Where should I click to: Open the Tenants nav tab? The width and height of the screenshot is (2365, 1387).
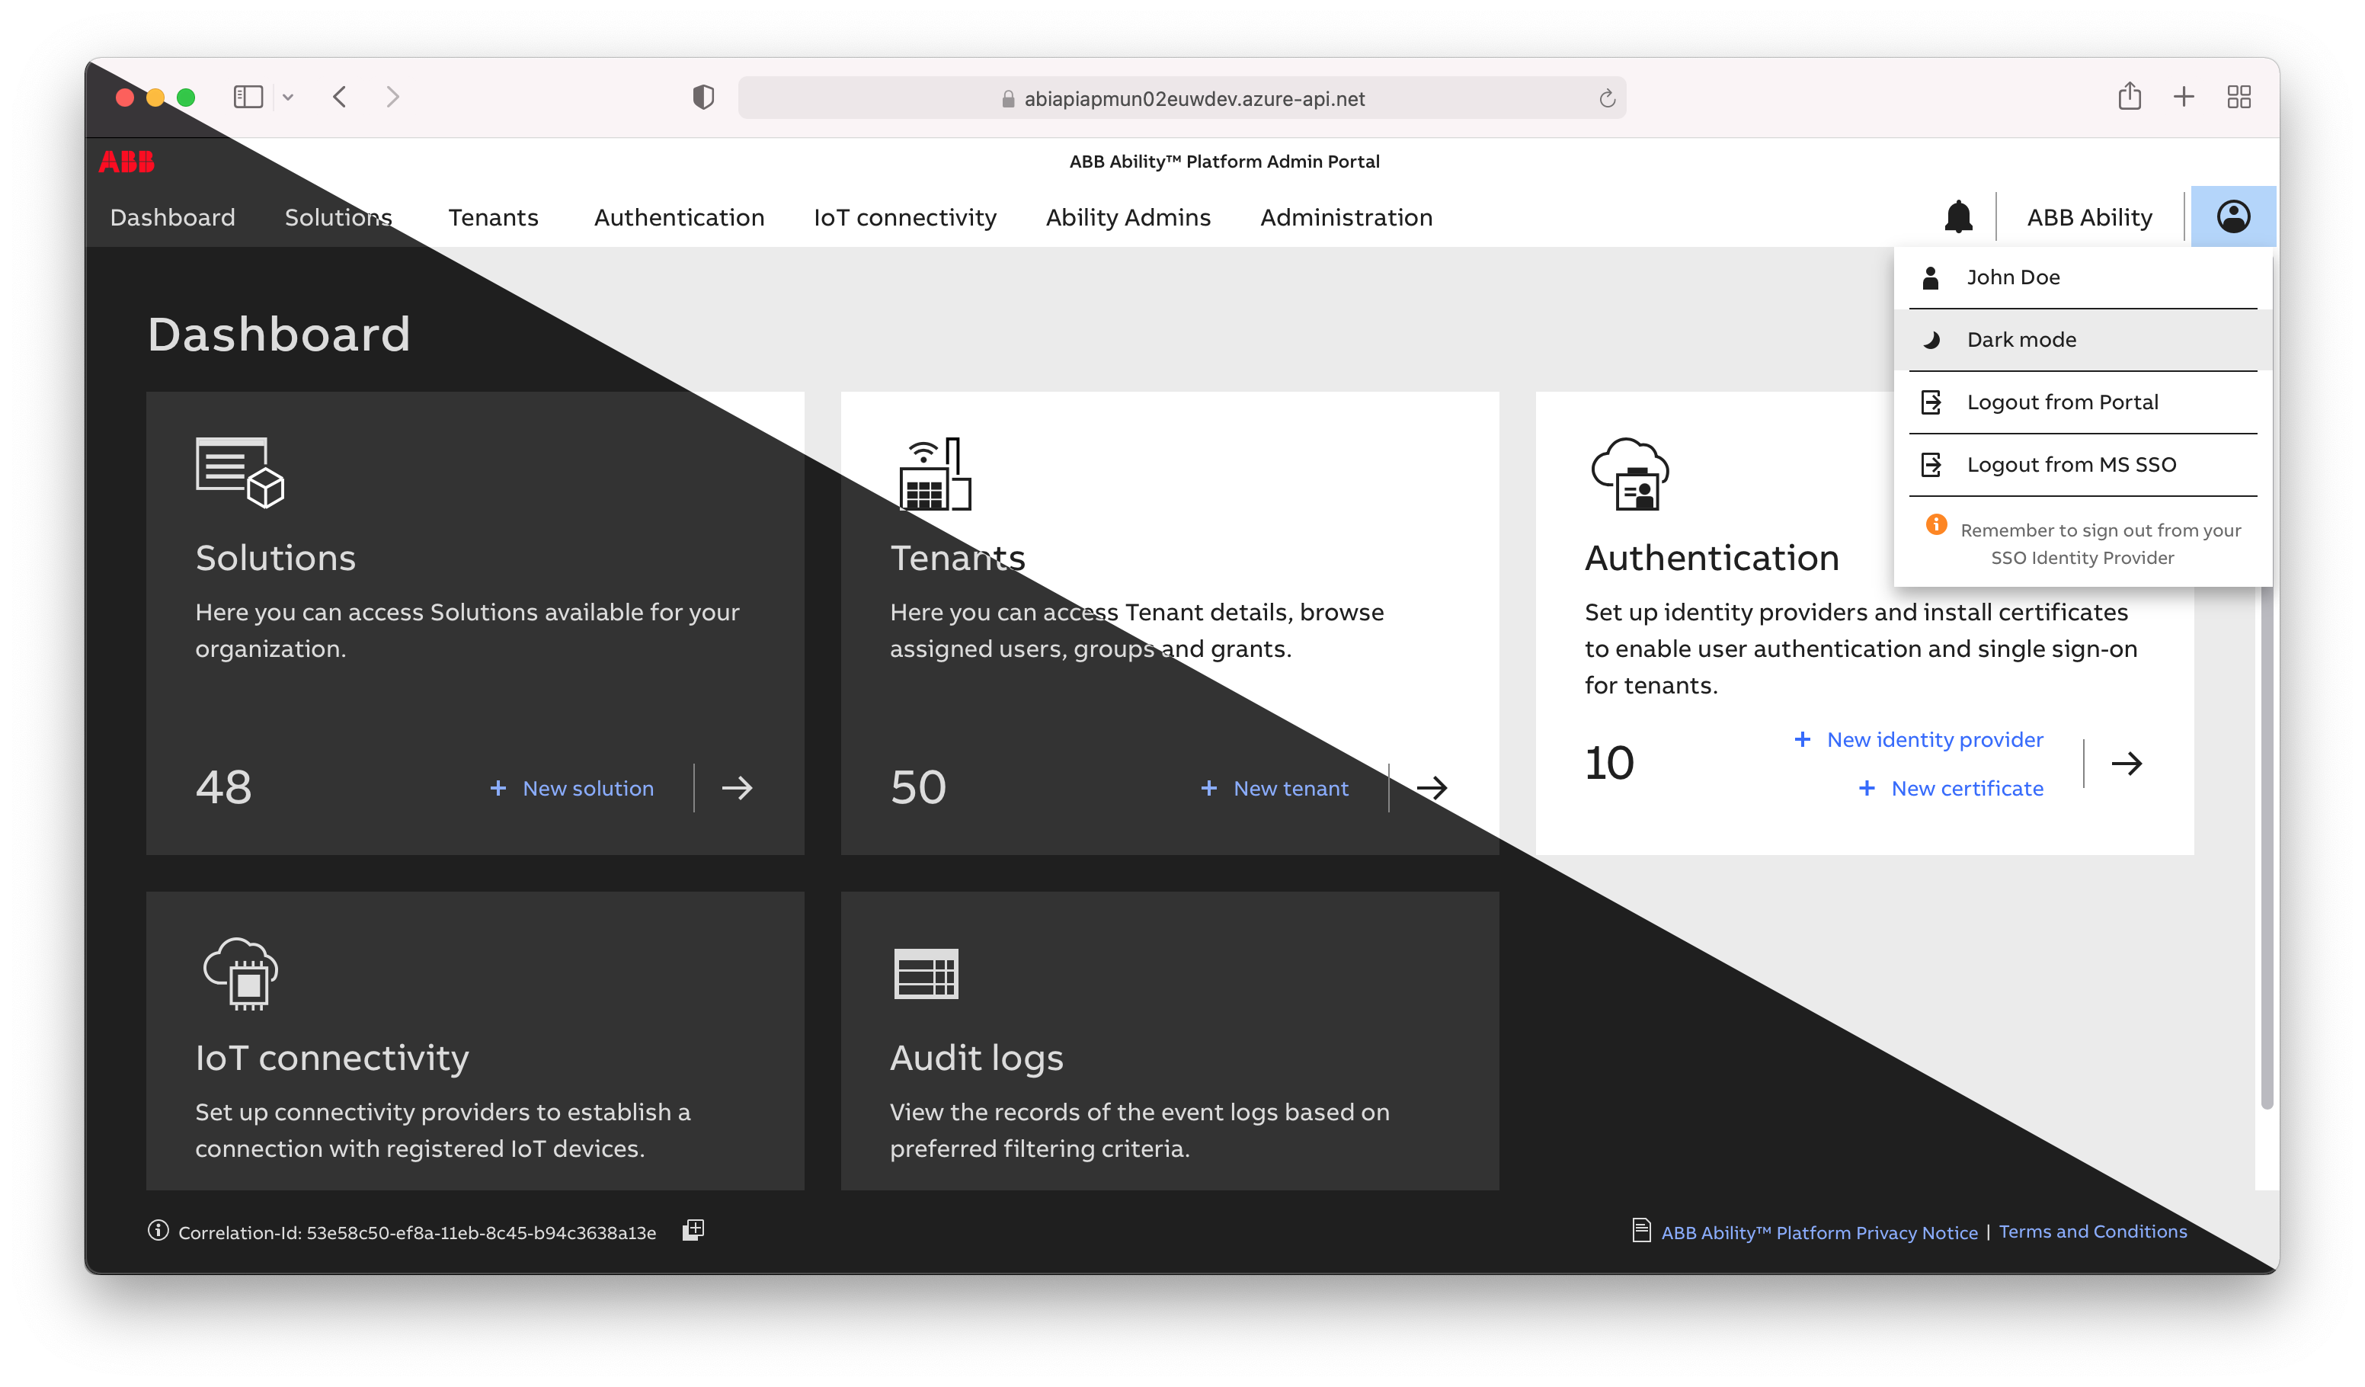tap(494, 218)
